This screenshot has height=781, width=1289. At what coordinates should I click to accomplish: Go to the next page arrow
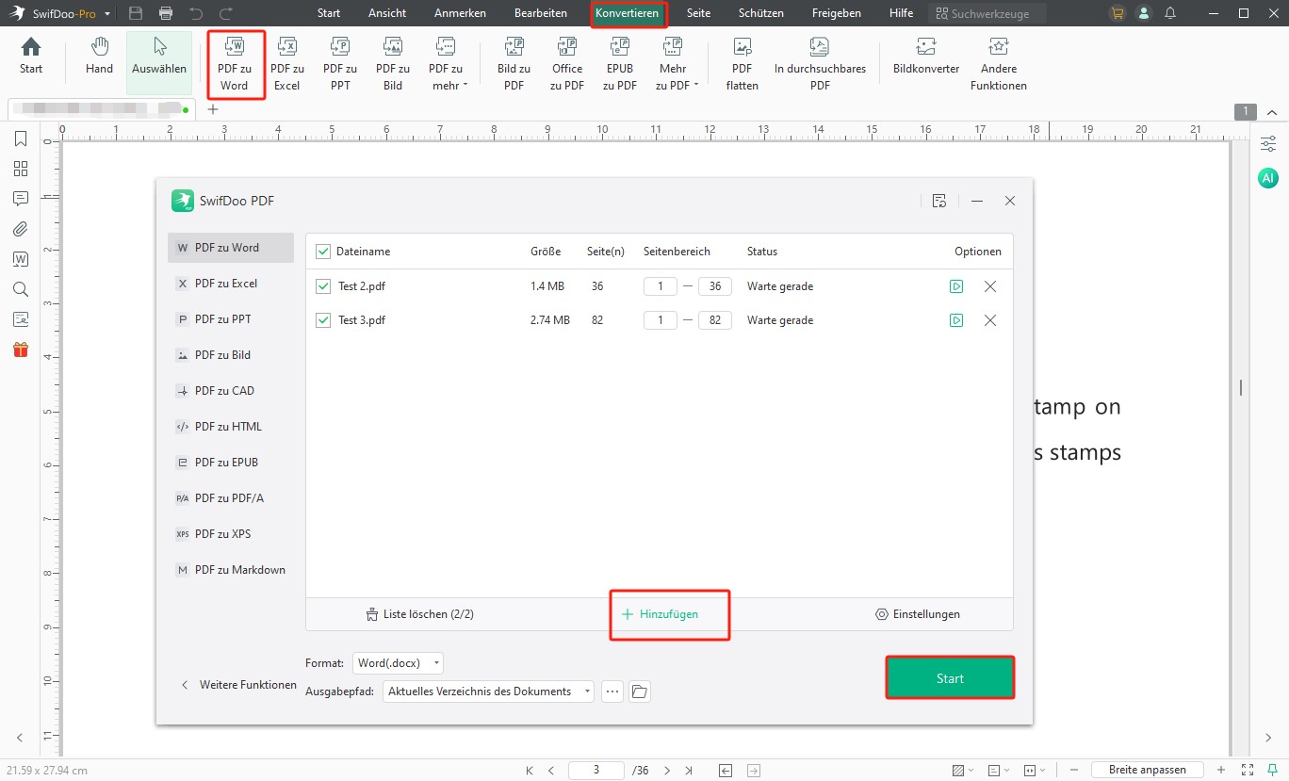tap(667, 770)
